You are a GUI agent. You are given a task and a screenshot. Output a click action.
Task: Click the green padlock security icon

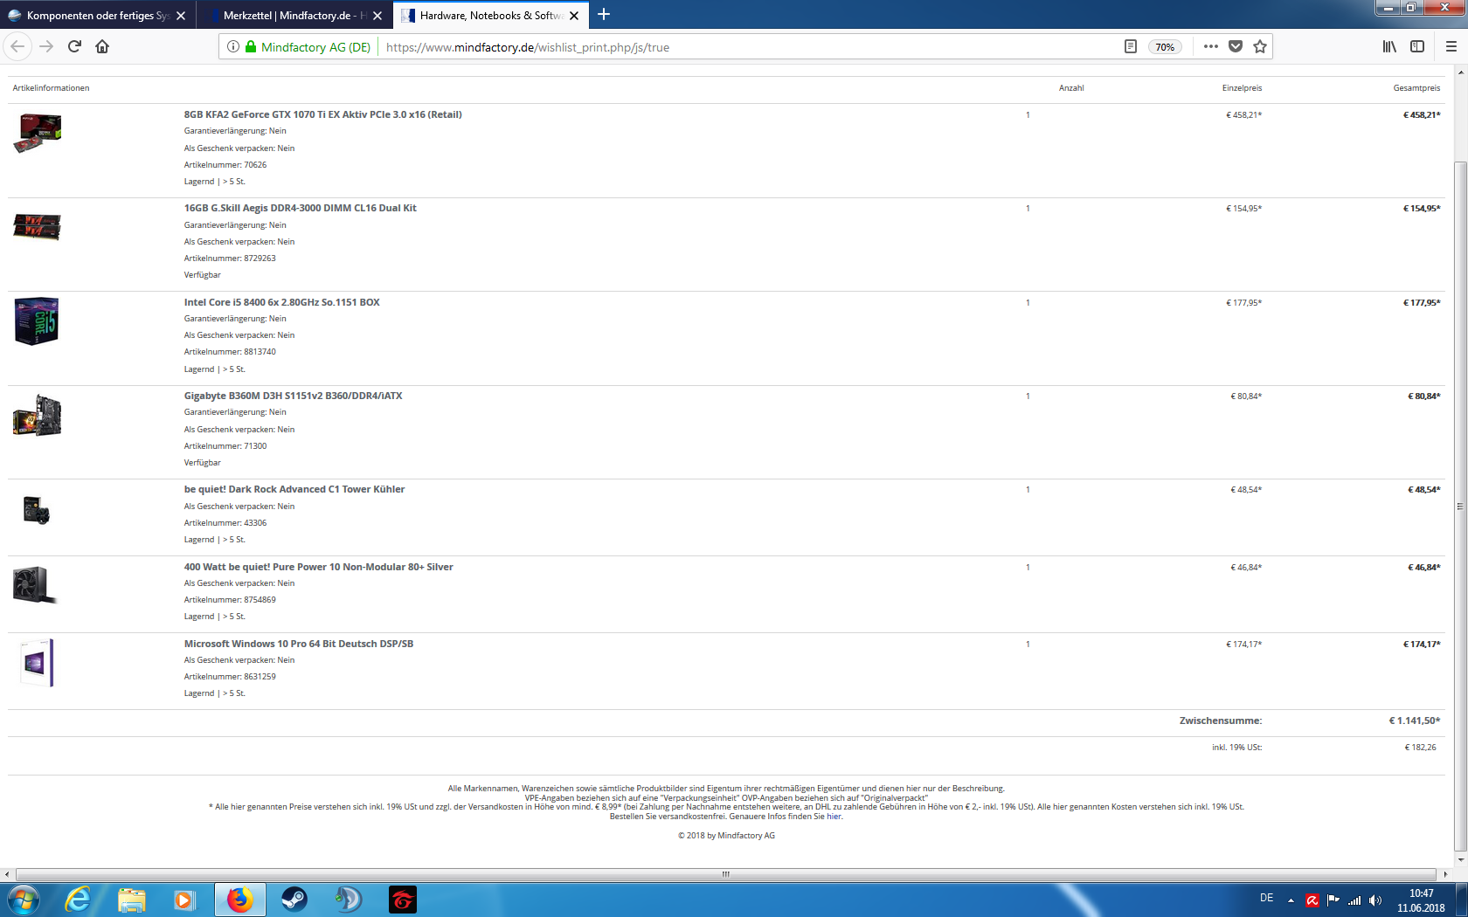251,47
